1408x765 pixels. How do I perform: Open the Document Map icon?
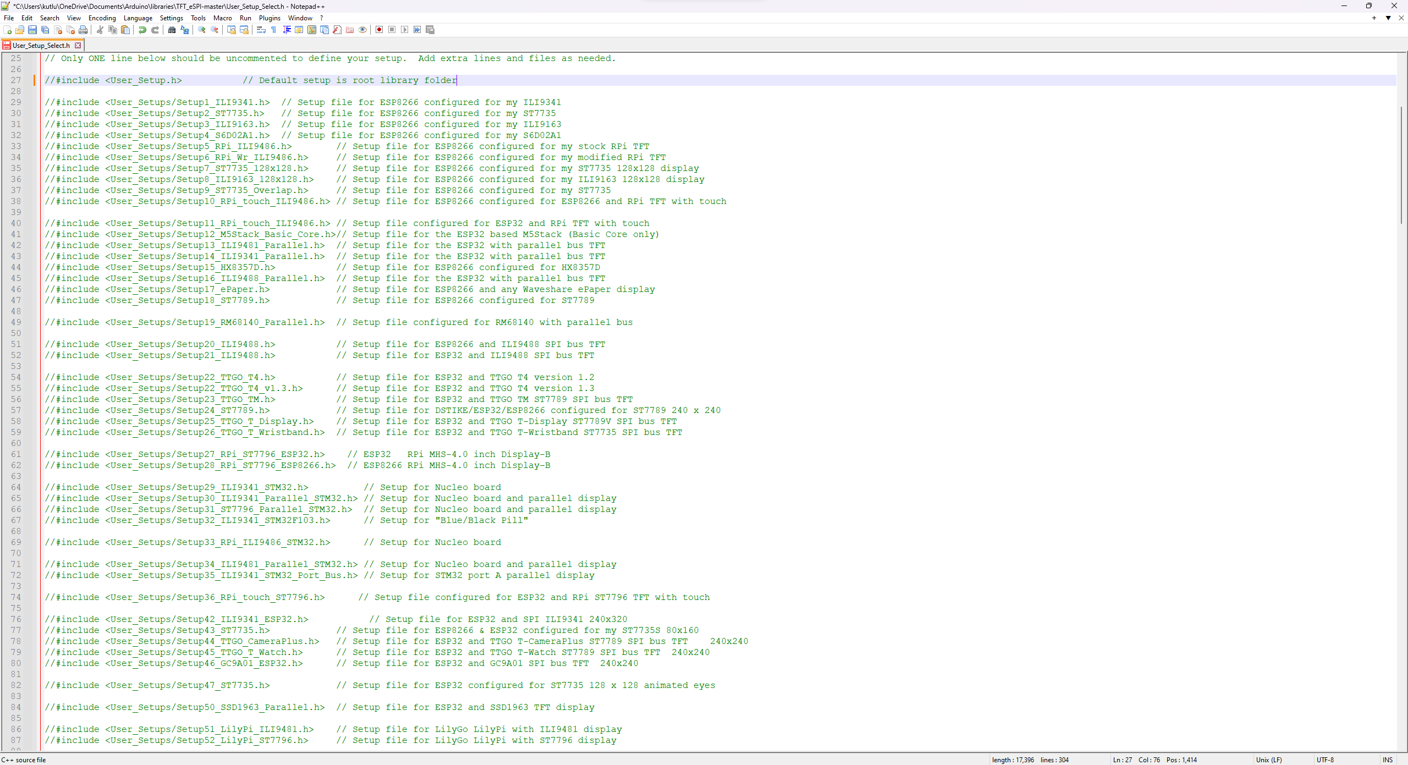(312, 30)
